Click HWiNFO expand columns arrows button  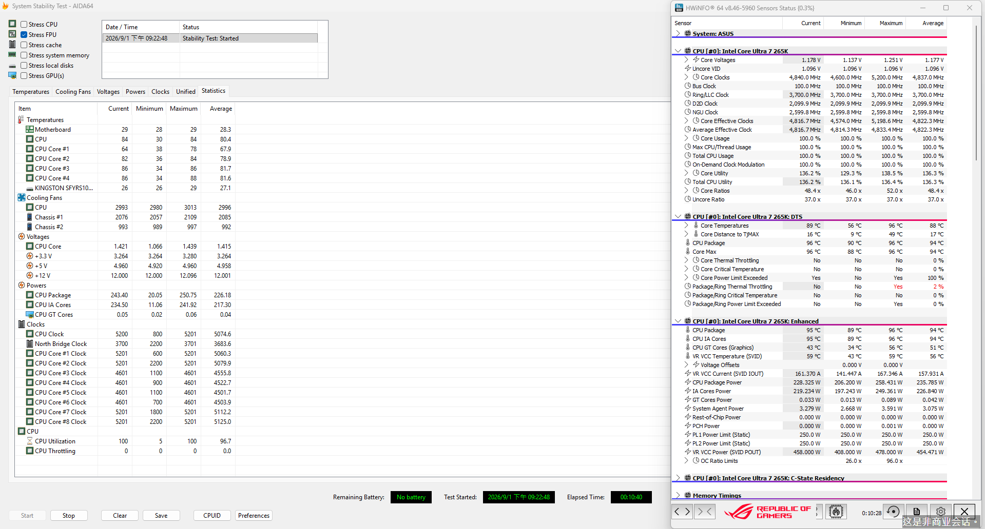coord(682,512)
